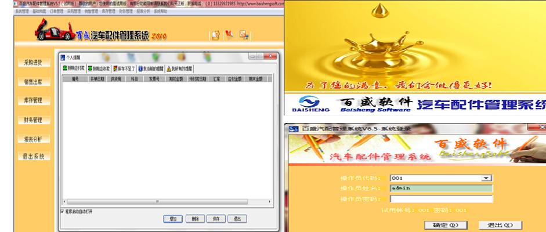Click the 库存管理 sidebar button
Viewport: 546px width, 232px height.
point(34,100)
